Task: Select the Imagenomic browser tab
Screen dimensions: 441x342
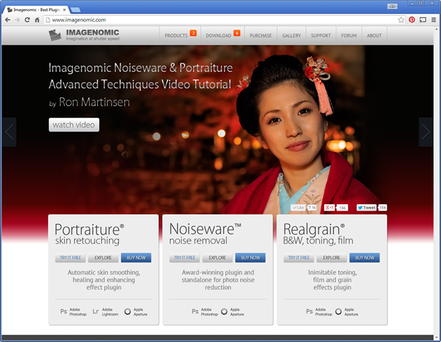Action: [36, 10]
